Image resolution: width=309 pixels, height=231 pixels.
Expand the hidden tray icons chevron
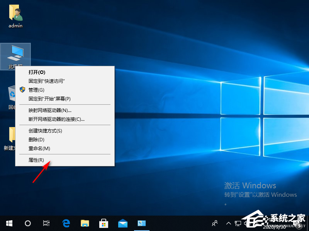click(x=229, y=223)
